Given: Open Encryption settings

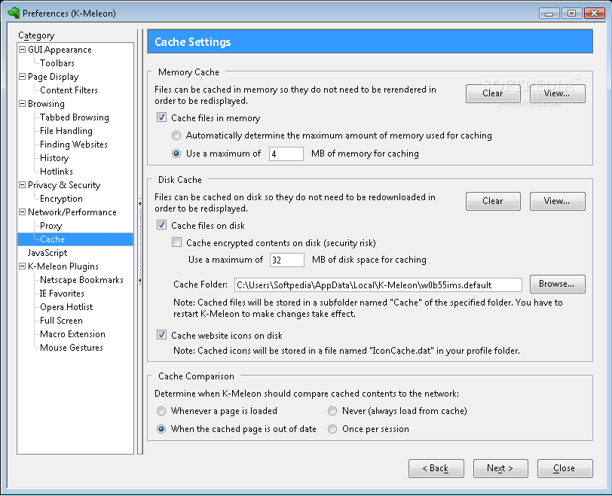Looking at the screenshot, I should coord(61,199).
